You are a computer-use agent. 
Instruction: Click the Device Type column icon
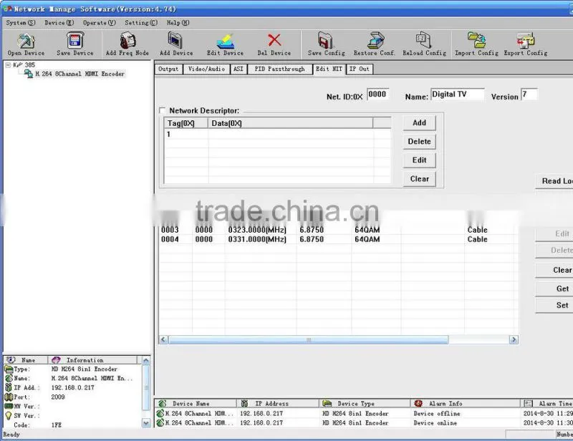click(x=327, y=403)
